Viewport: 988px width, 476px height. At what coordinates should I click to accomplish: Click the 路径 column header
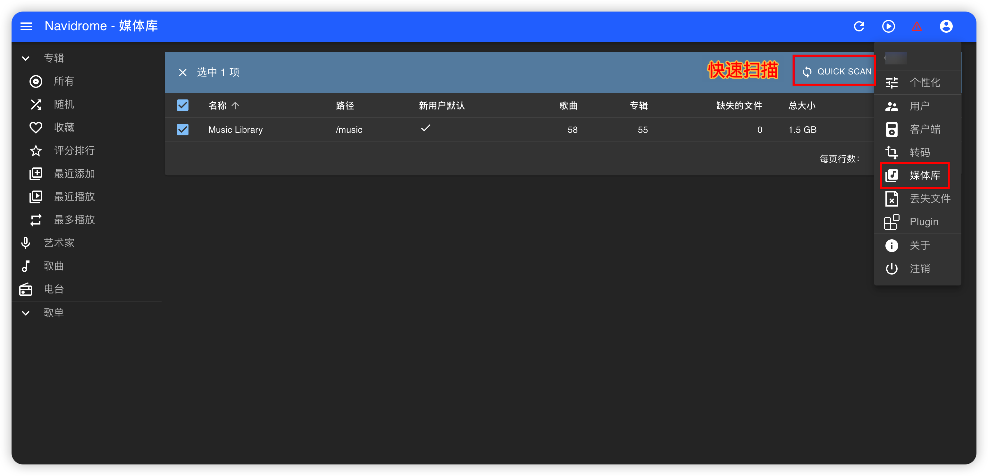point(345,106)
